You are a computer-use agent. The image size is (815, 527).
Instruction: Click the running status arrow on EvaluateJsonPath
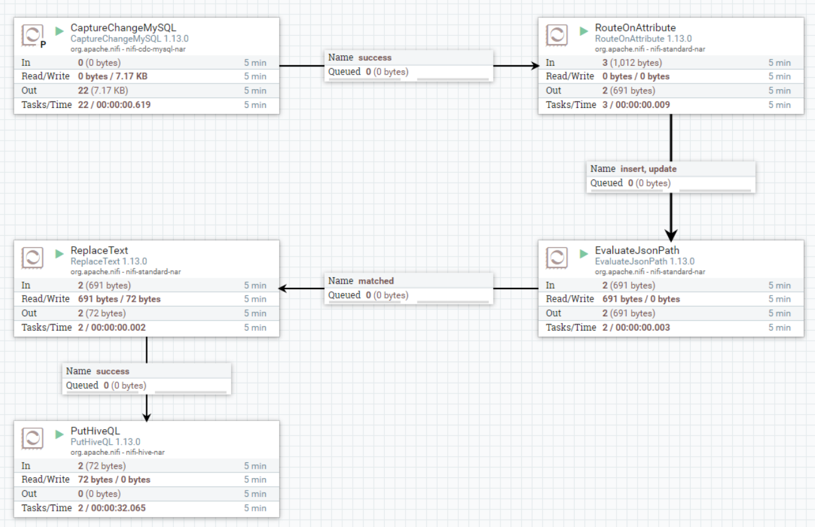584,253
